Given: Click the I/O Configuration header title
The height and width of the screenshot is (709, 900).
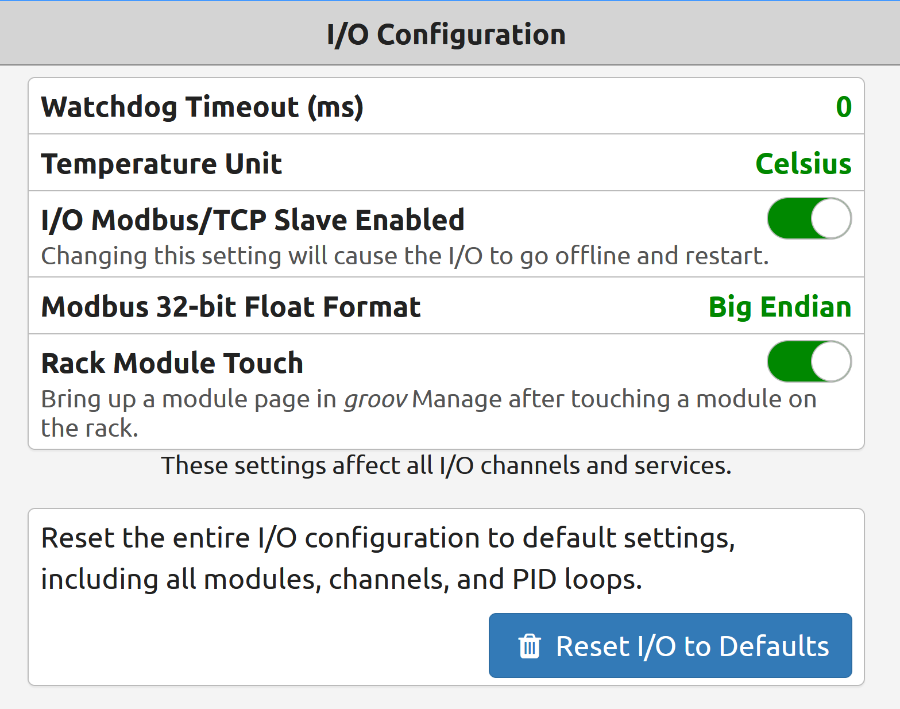Looking at the screenshot, I should 446,34.
